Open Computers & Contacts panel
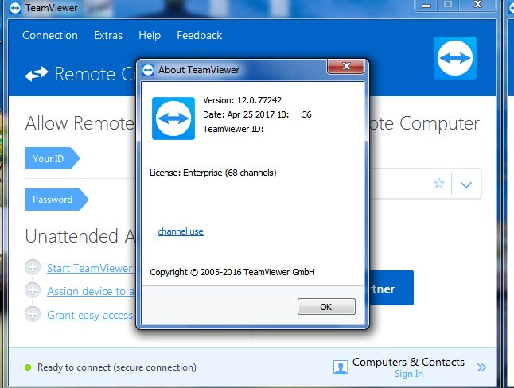 (x=408, y=362)
